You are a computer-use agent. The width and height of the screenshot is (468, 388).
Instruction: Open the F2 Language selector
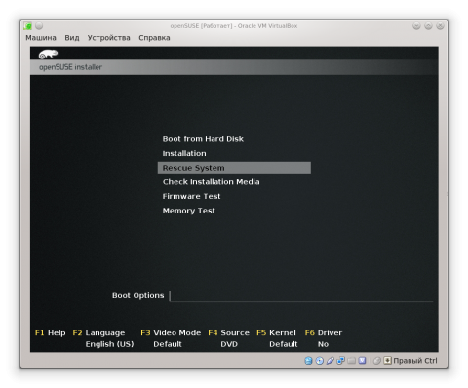tap(98, 333)
